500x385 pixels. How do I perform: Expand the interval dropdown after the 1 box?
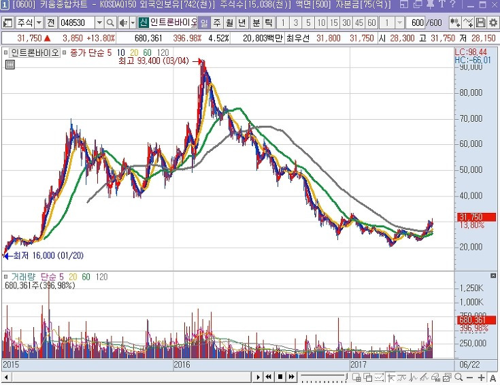click(399, 22)
